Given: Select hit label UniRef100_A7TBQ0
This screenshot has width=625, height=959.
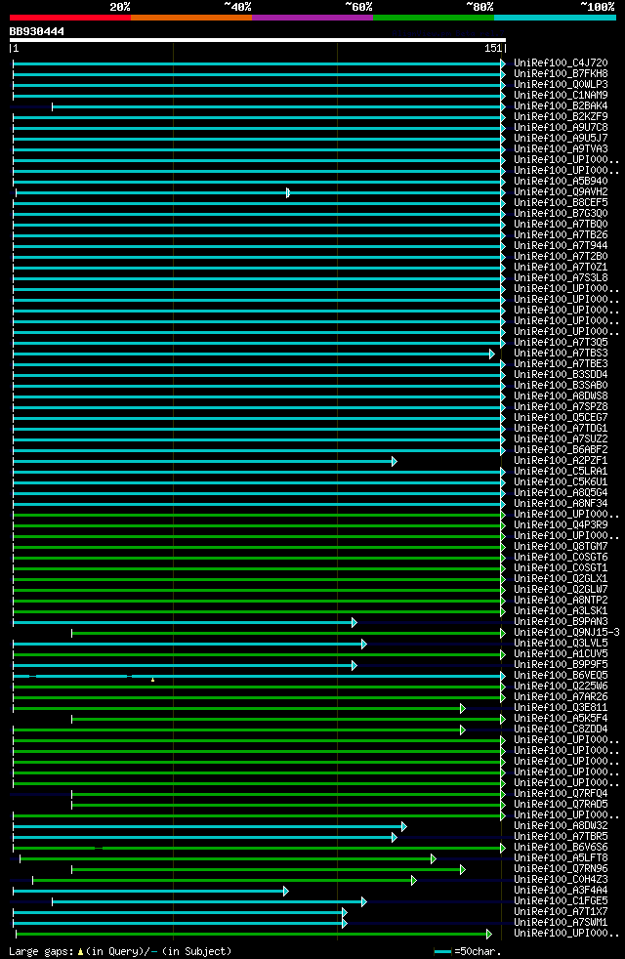Looking at the screenshot, I should click(x=561, y=224).
